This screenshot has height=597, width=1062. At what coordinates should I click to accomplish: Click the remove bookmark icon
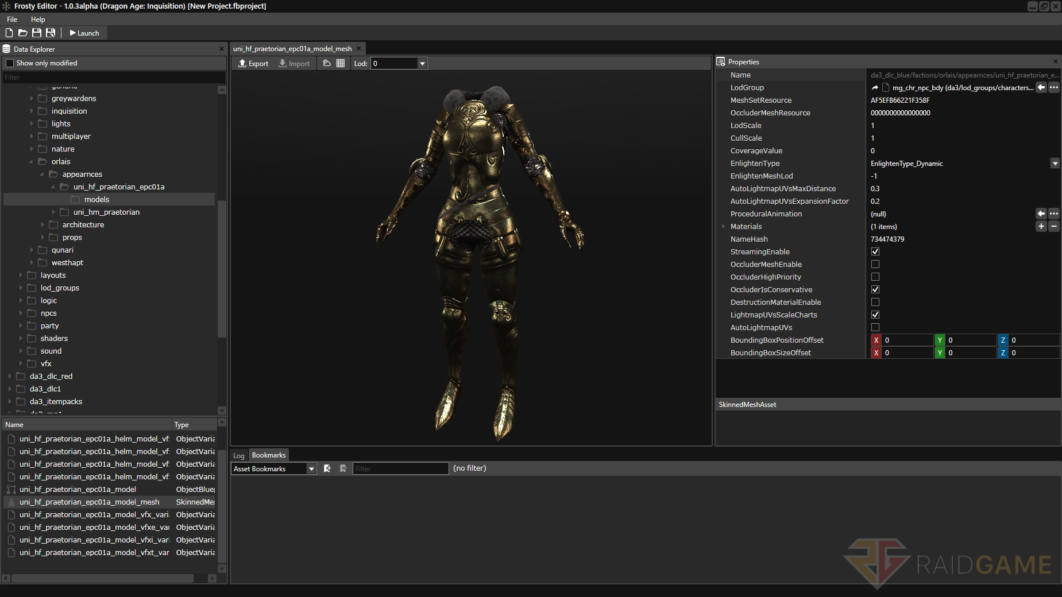343,468
